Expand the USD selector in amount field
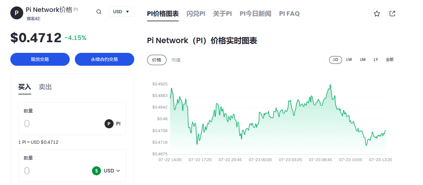 click(x=112, y=170)
